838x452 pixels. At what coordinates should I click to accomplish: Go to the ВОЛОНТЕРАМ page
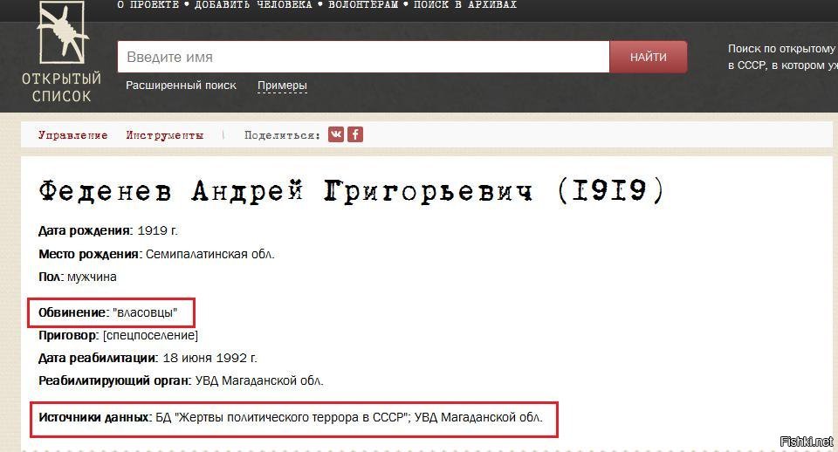click(x=363, y=5)
